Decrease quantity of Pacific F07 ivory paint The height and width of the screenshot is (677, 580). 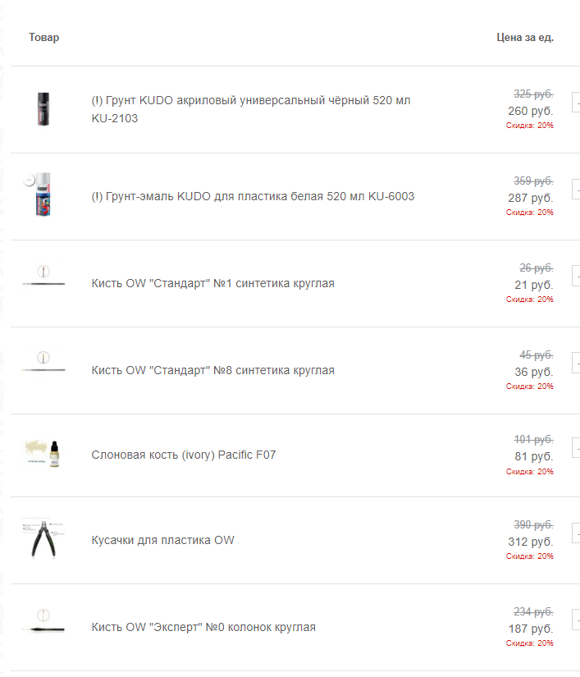[576, 449]
